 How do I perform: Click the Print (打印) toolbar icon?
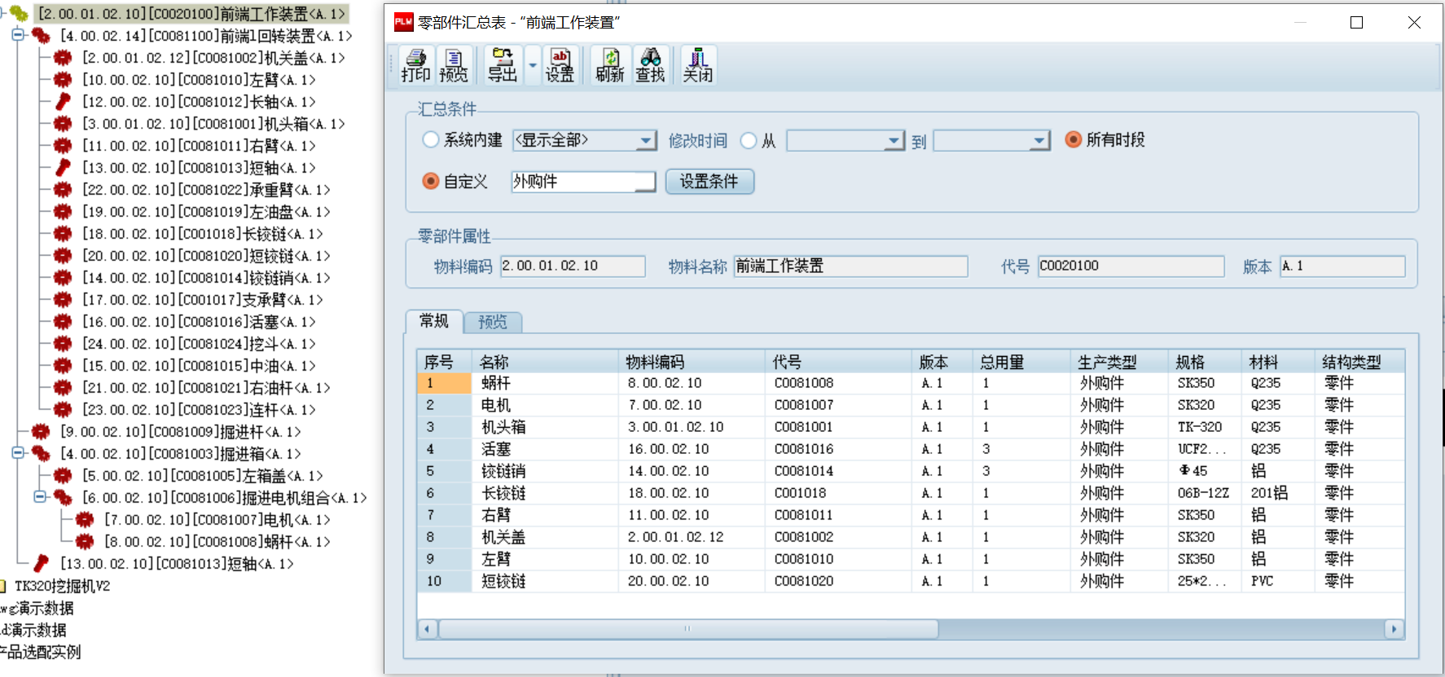415,65
